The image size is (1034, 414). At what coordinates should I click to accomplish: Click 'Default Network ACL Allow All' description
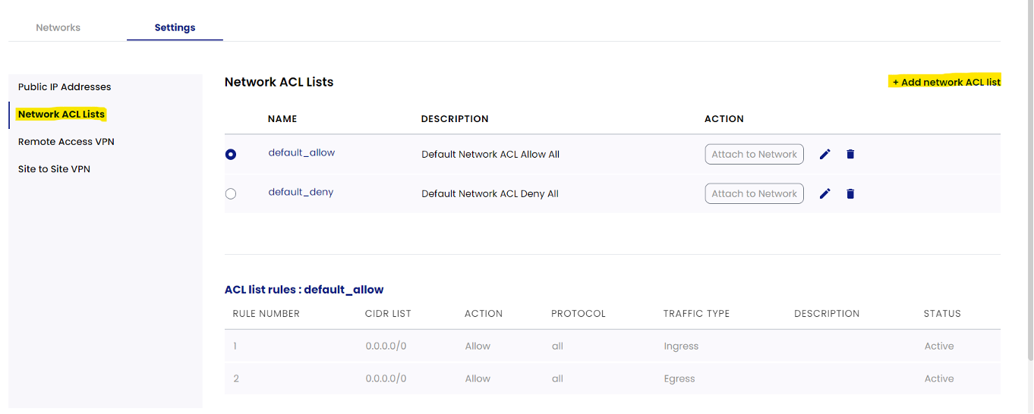click(490, 154)
